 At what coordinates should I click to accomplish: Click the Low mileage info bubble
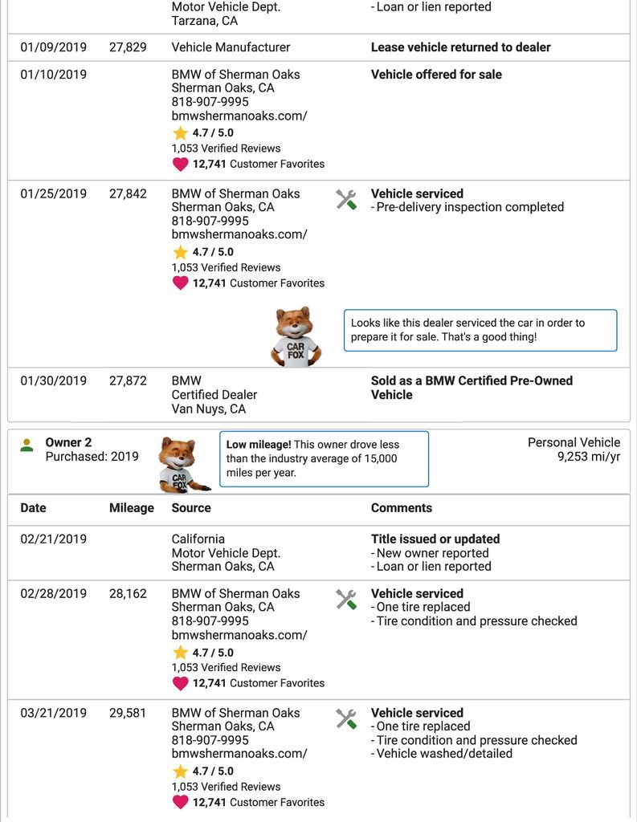[x=323, y=458]
